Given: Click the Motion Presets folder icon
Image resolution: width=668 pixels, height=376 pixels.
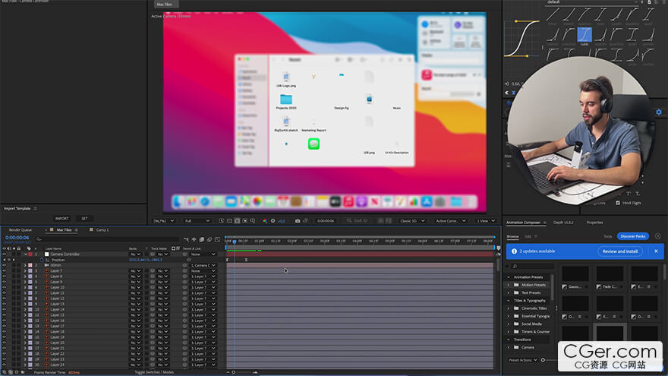Looking at the screenshot, I should (516, 285).
